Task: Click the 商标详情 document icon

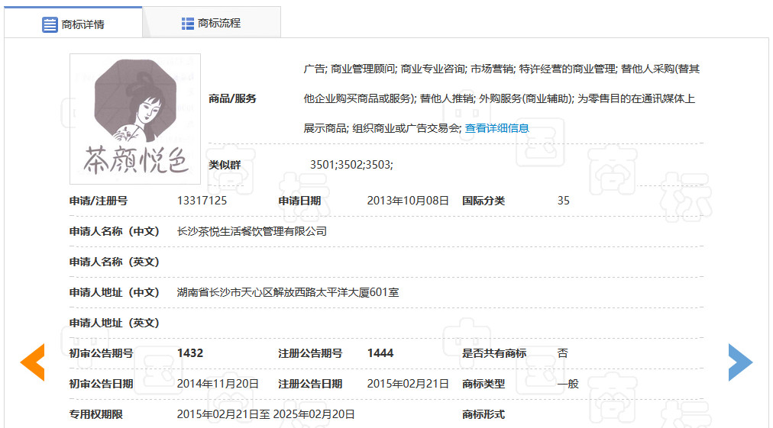Action: [50, 24]
